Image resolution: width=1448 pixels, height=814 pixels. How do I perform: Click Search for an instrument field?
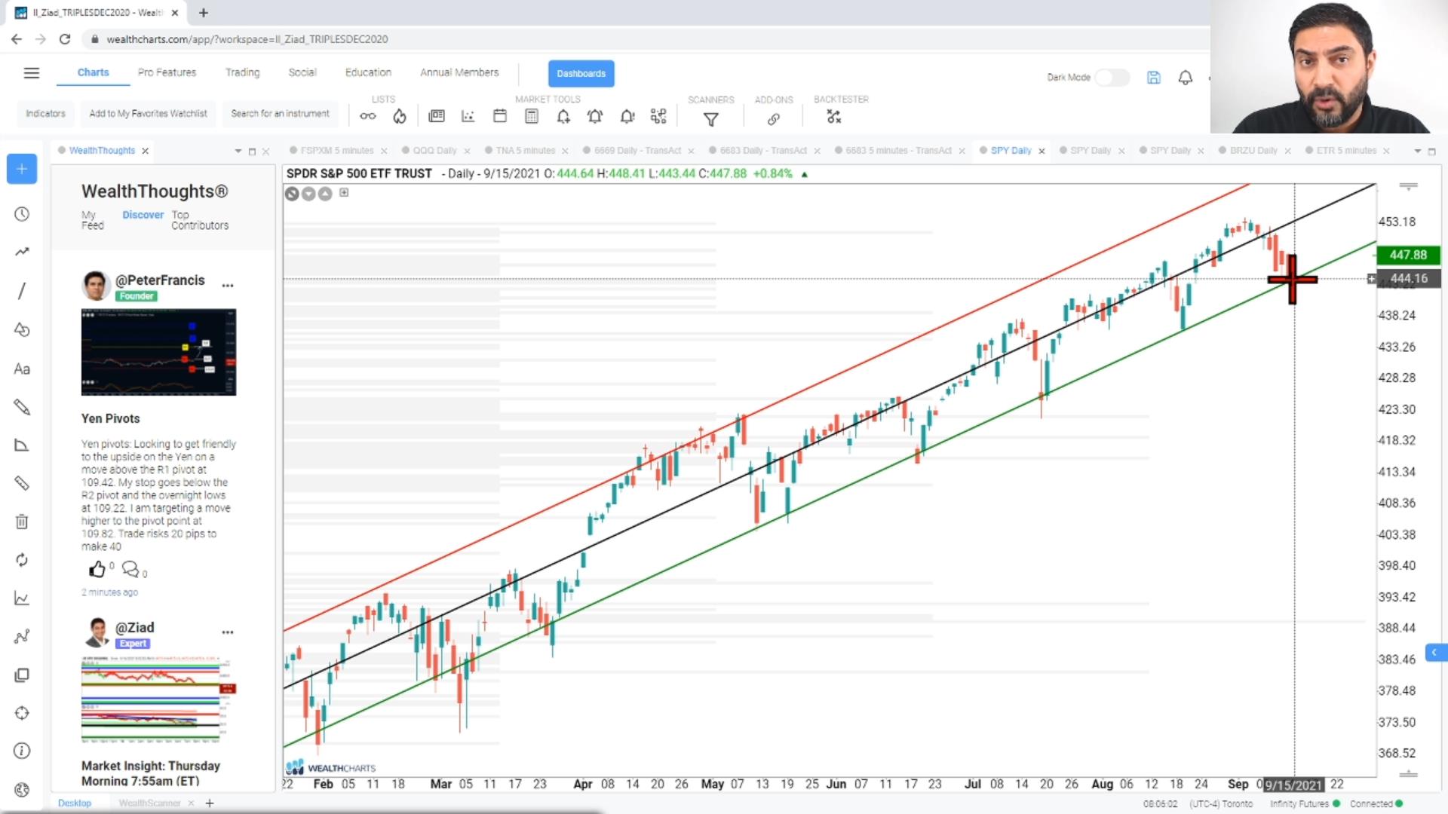[281, 114]
